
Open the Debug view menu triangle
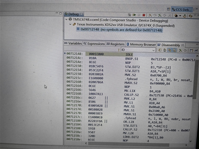(x=195, y=15)
